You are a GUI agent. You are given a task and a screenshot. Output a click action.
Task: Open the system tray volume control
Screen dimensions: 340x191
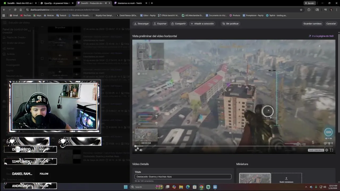pyautogui.click(x=325, y=187)
